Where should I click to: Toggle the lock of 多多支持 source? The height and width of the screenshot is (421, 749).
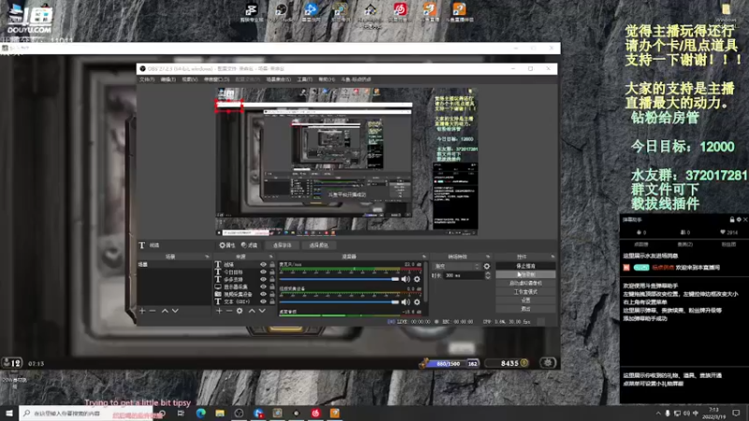(272, 279)
